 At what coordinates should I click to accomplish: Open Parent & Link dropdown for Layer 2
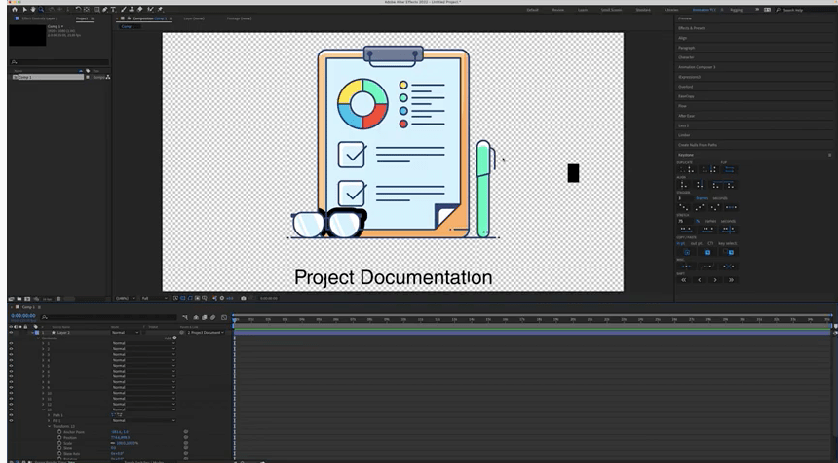coord(206,333)
